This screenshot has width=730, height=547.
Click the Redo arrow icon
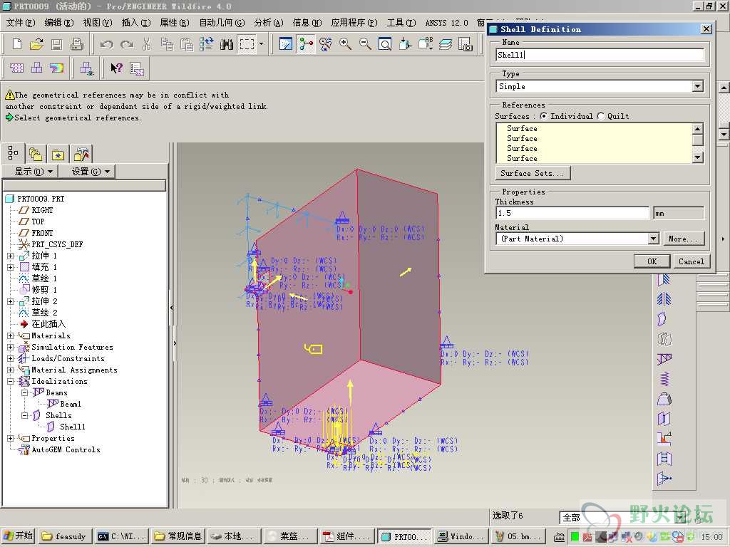point(127,44)
